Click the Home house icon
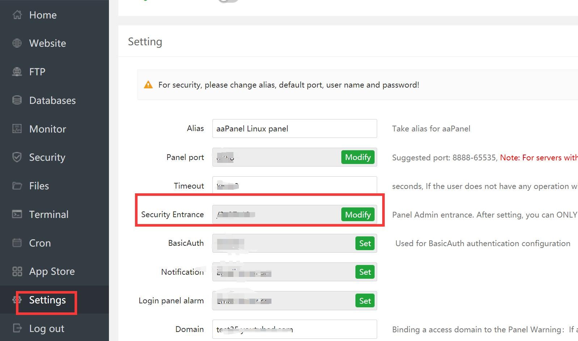This screenshot has width=578, height=341. pos(17,15)
